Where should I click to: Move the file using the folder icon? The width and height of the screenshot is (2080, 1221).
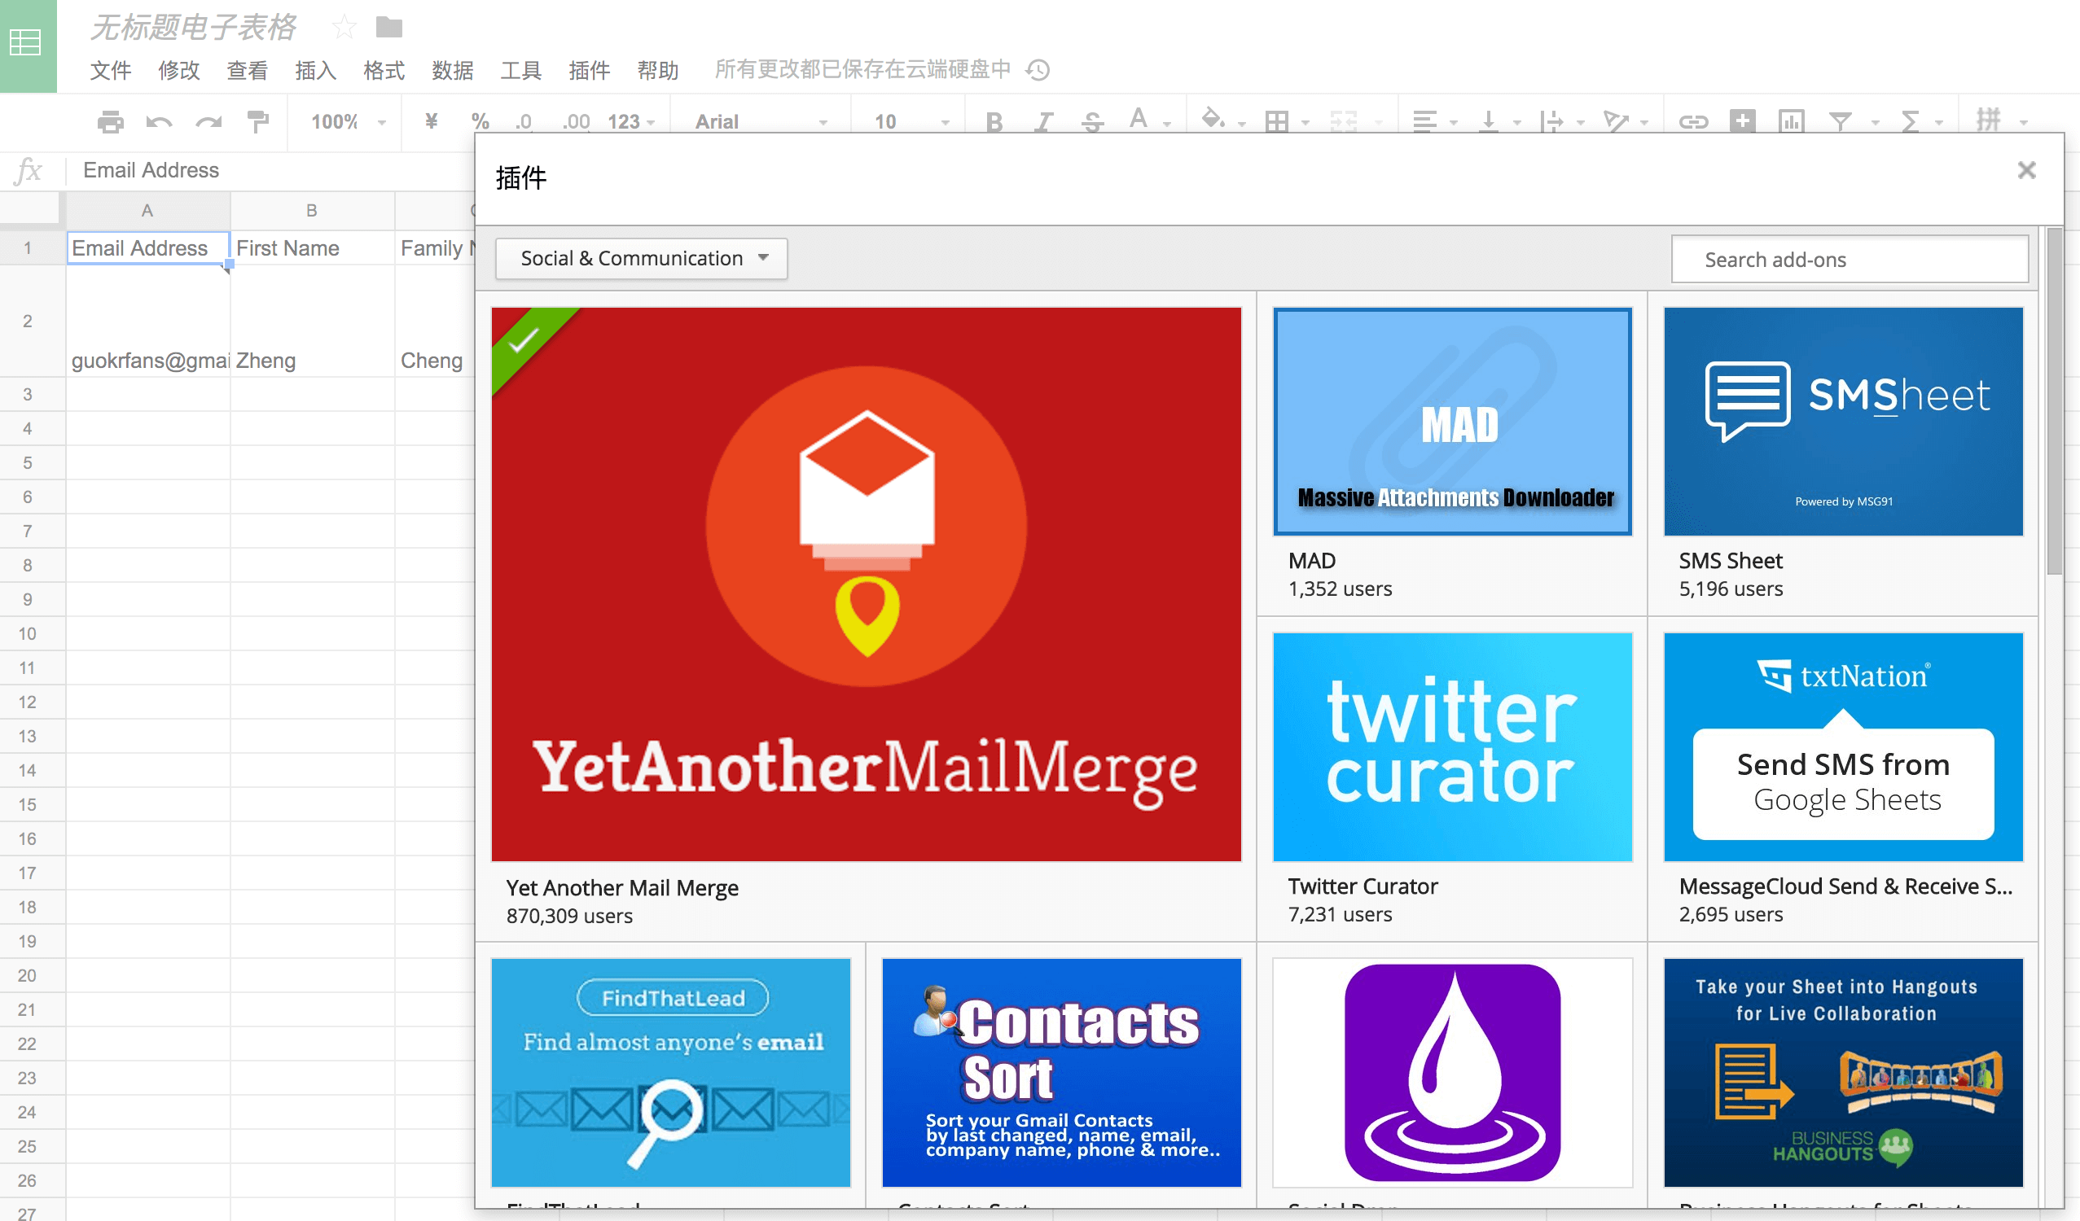pyautogui.click(x=388, y=27)
